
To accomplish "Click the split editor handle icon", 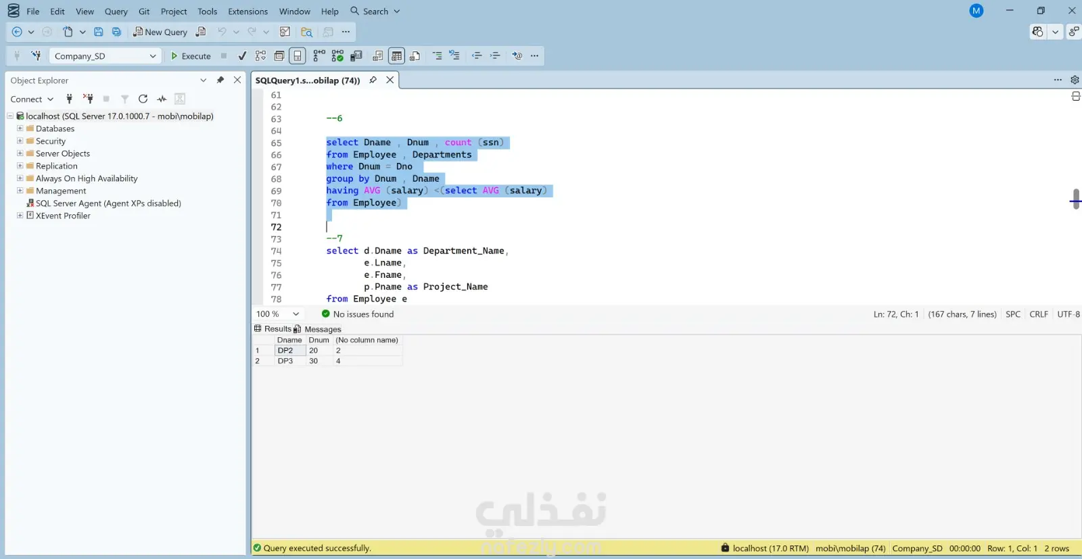I will coord(1075,97).
